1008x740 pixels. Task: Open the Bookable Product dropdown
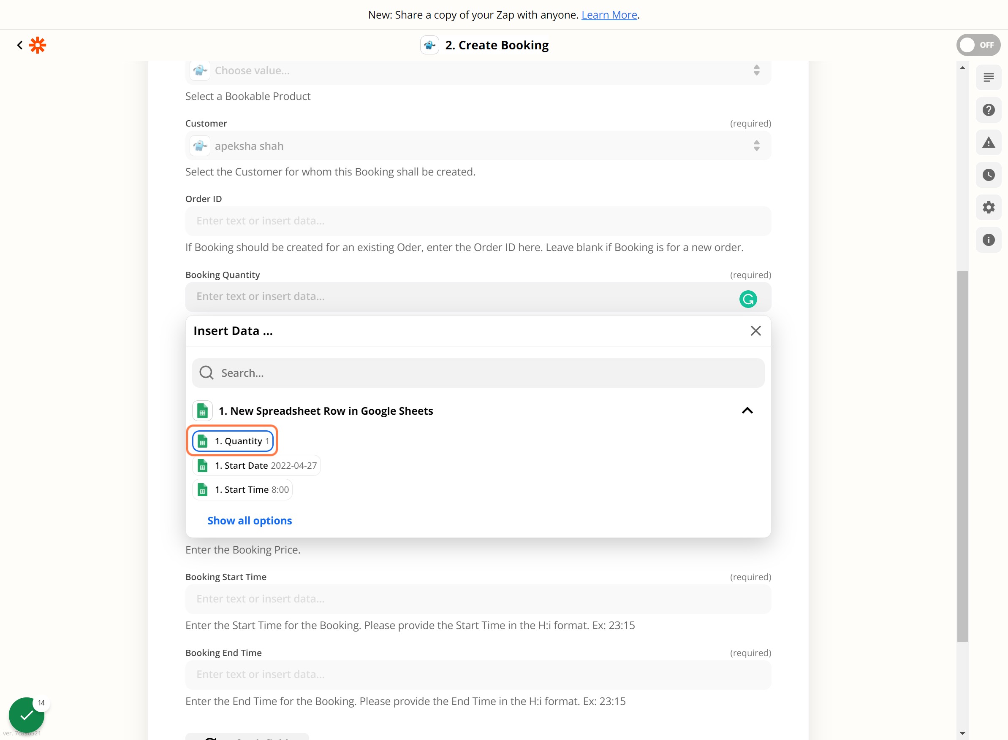(478, 72)
